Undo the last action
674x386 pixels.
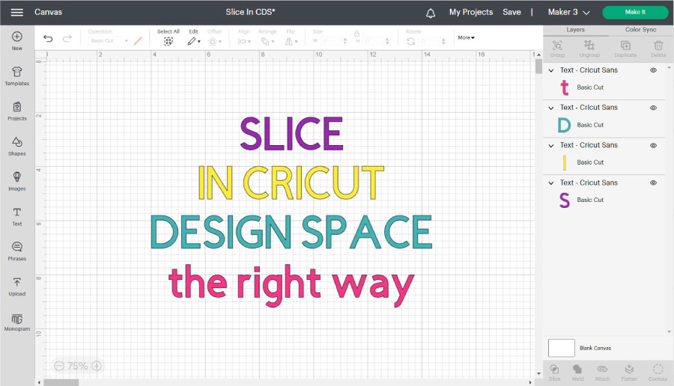48,39
